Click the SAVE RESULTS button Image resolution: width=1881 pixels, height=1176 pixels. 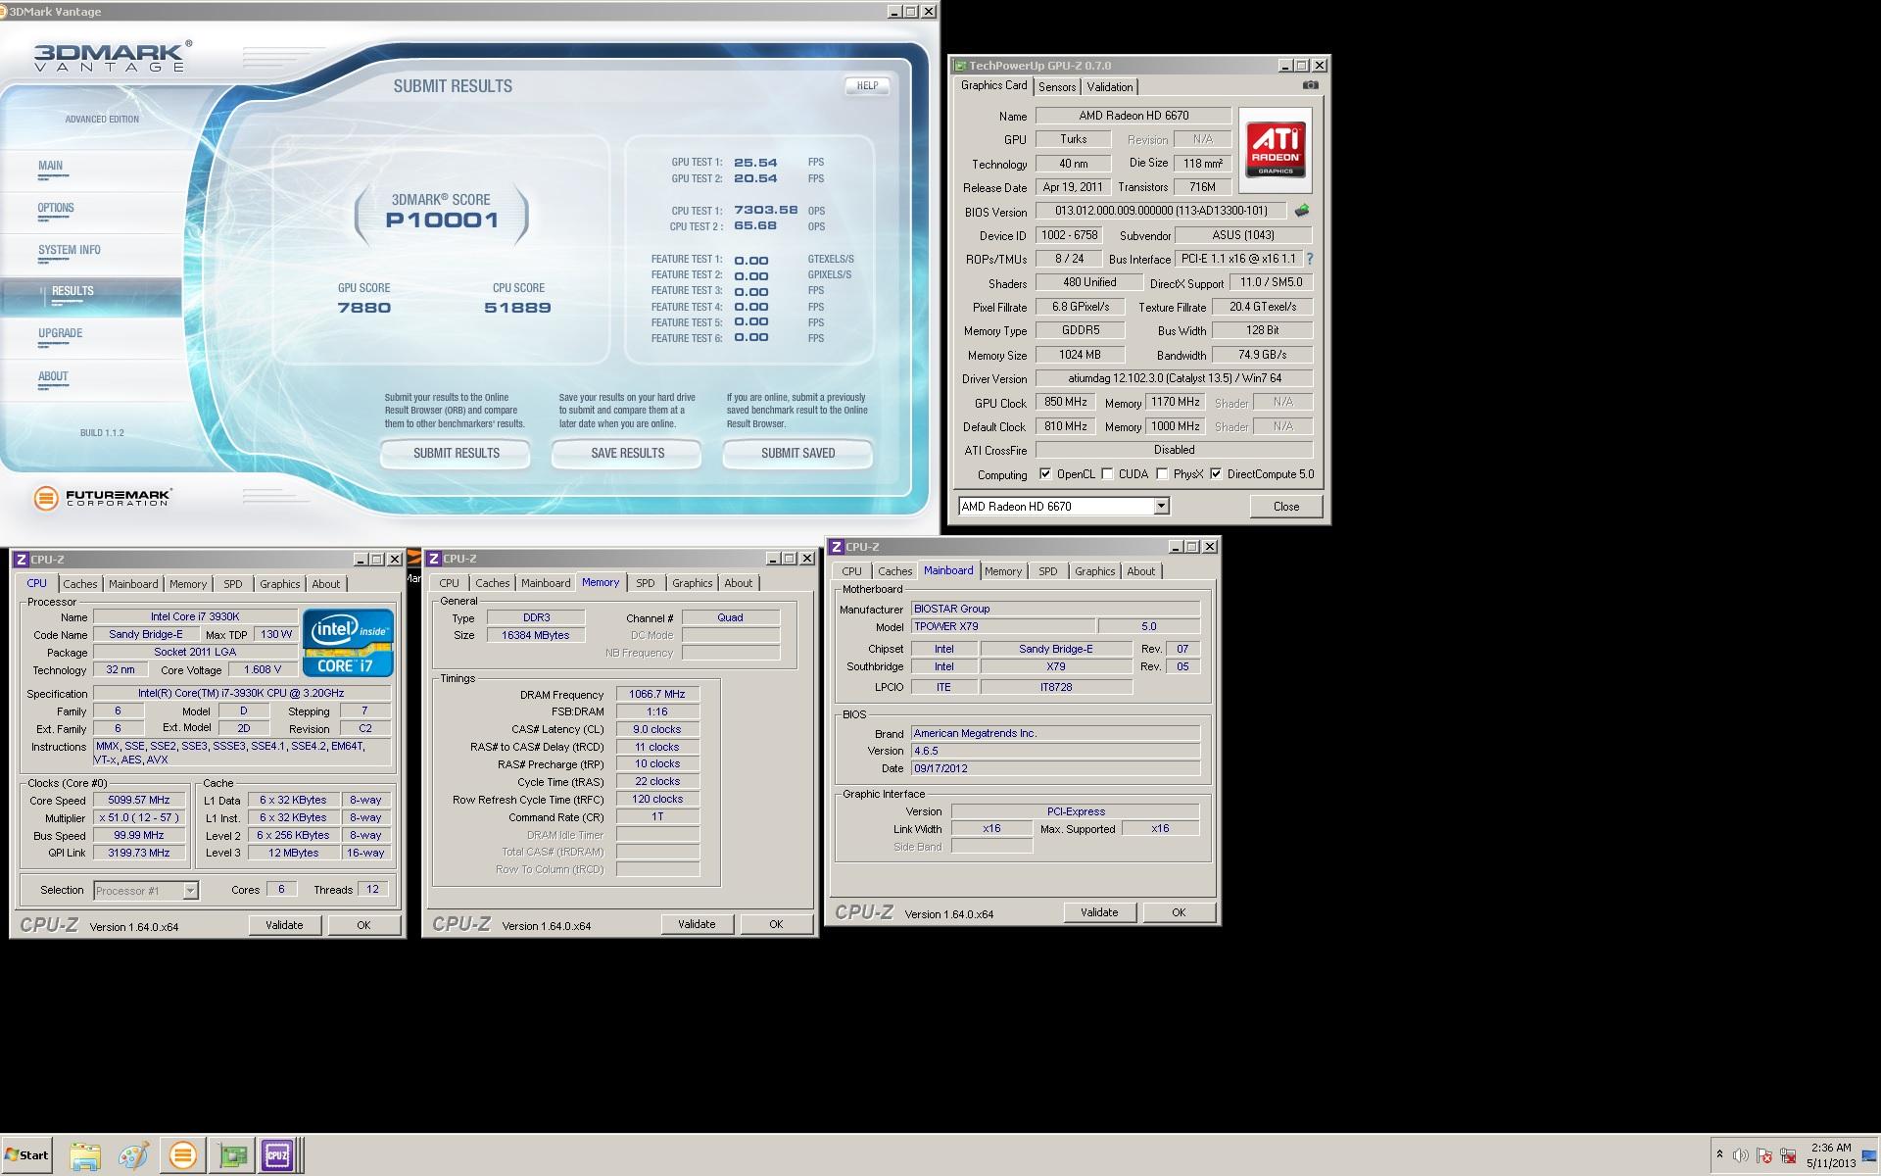(627, 454)
